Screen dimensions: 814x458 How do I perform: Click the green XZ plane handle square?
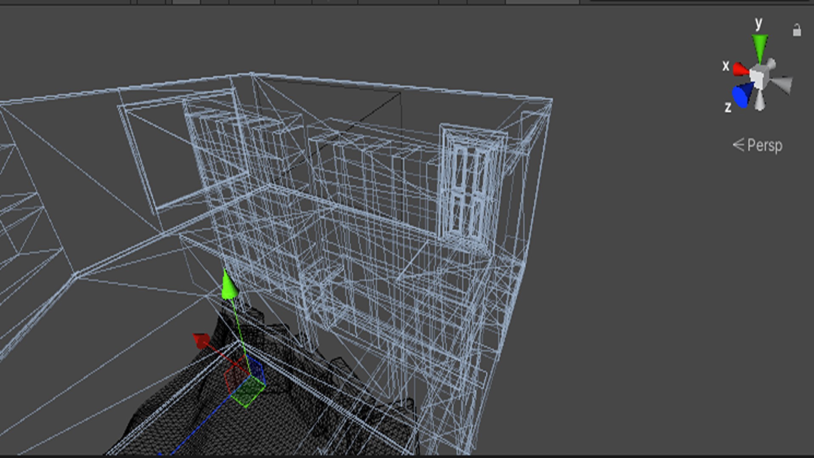(249, 392)
